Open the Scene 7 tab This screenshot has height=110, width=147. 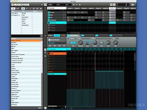pos(112,8)
